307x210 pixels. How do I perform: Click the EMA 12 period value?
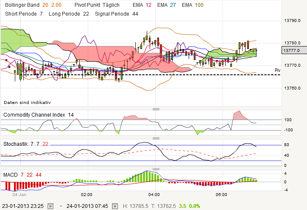click(148, 5)
